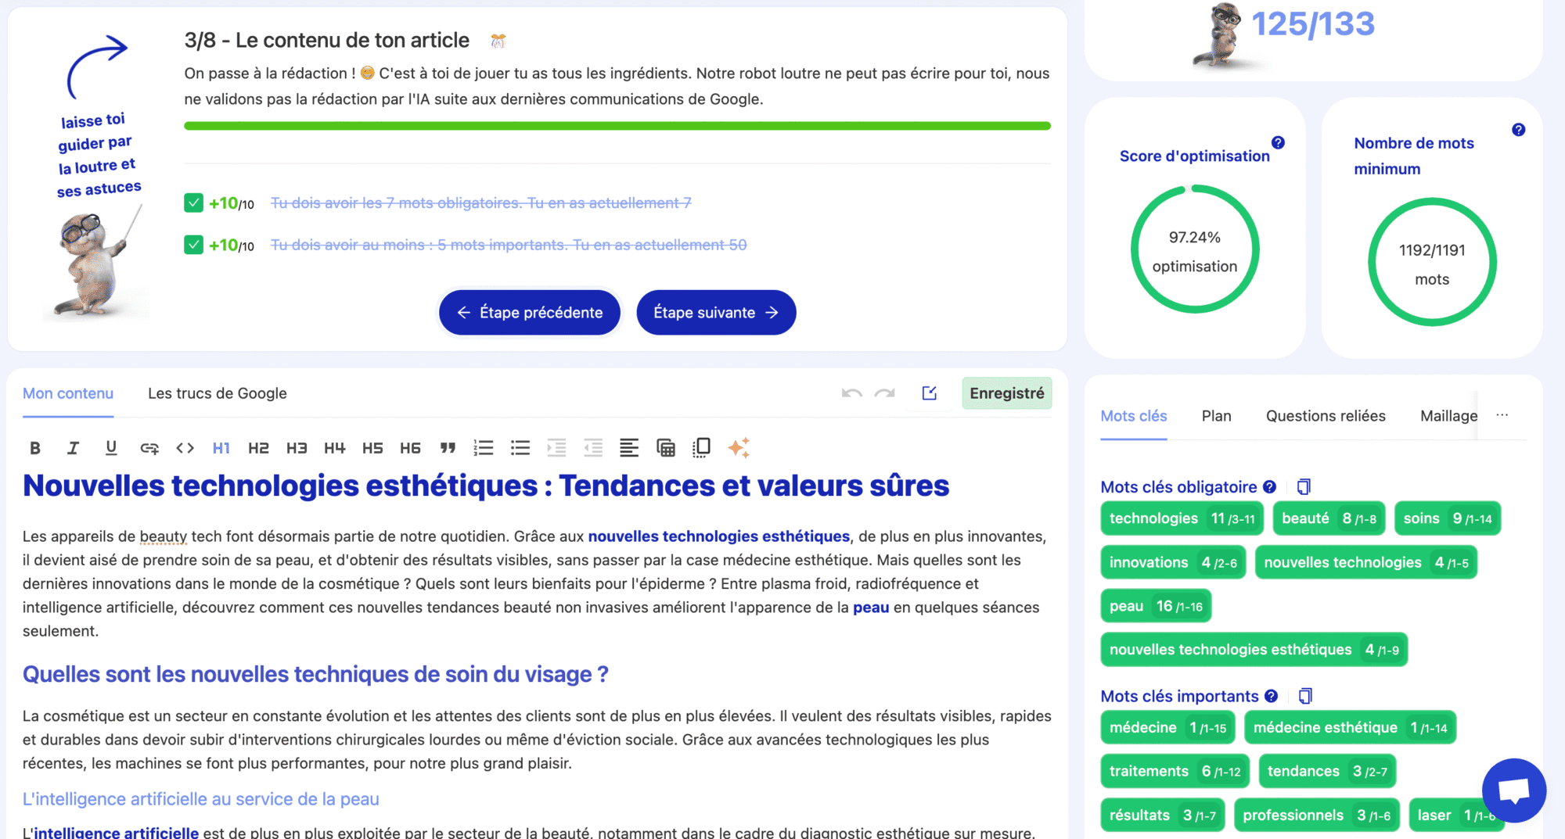This screenshot has width=1565, height=839.
Task: Open the chat support bubble
Action: [1514, 791]
